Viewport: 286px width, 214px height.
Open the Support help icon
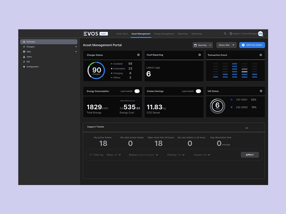coord(231,33)
